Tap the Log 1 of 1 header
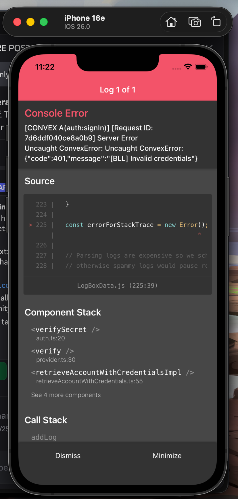 point(118,90)
